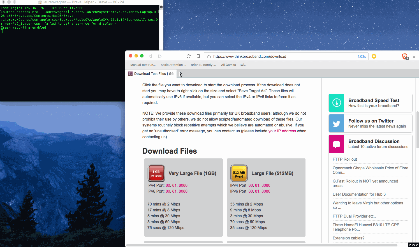This screenshot has width=419, height=247.
Task: Open FTTP Dual Provider etc. discussion
Action: (354, 216)
